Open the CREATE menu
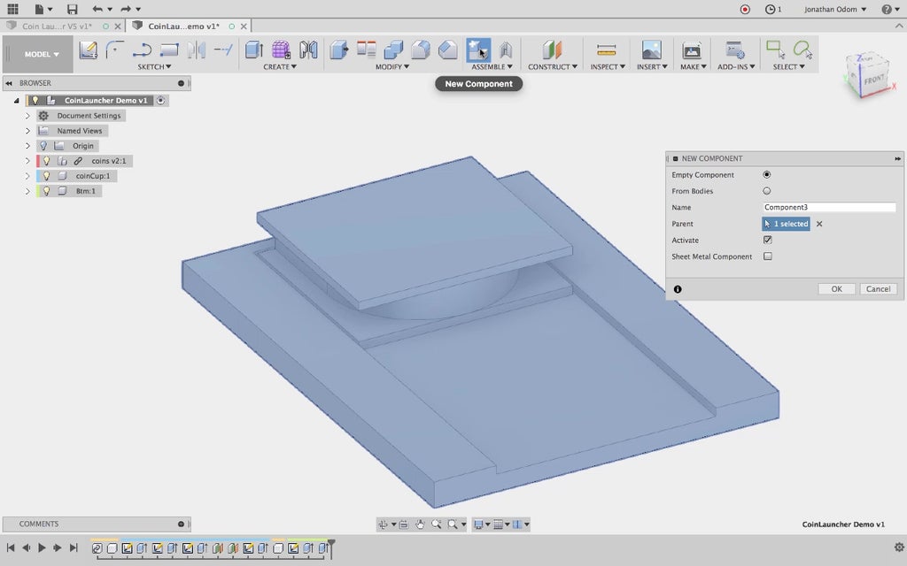This screenshot has width=907, height=566. pos(280,67)
